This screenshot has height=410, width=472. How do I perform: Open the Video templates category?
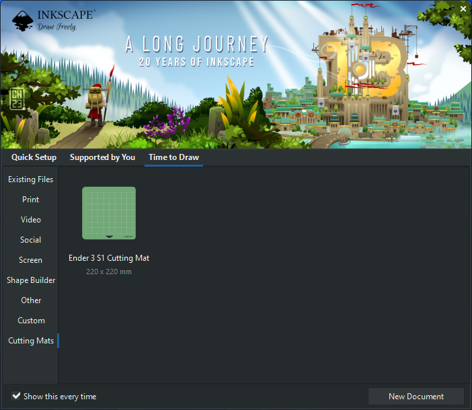pyautogui.click(x=30, y=220)
